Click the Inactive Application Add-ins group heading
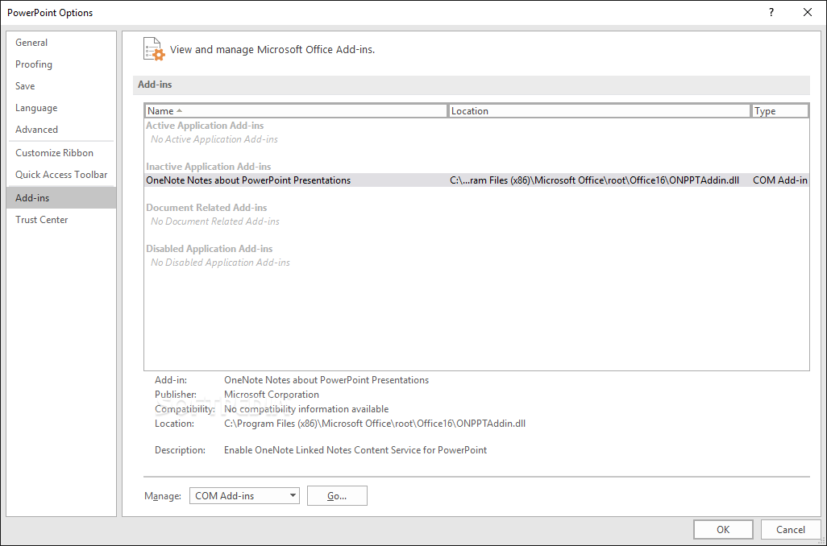Screen dimensions: 827x546 [208, 167]
